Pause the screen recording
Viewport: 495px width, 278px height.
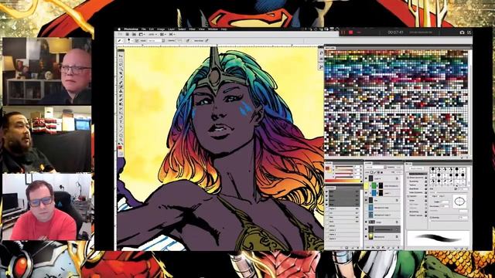click(x=343, y=32)
